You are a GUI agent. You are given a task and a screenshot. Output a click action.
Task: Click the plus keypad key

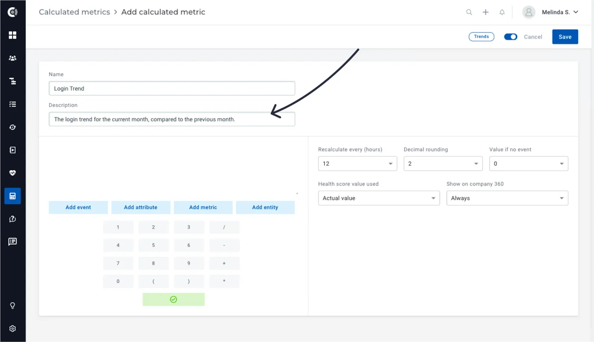(x=224, y=263)
